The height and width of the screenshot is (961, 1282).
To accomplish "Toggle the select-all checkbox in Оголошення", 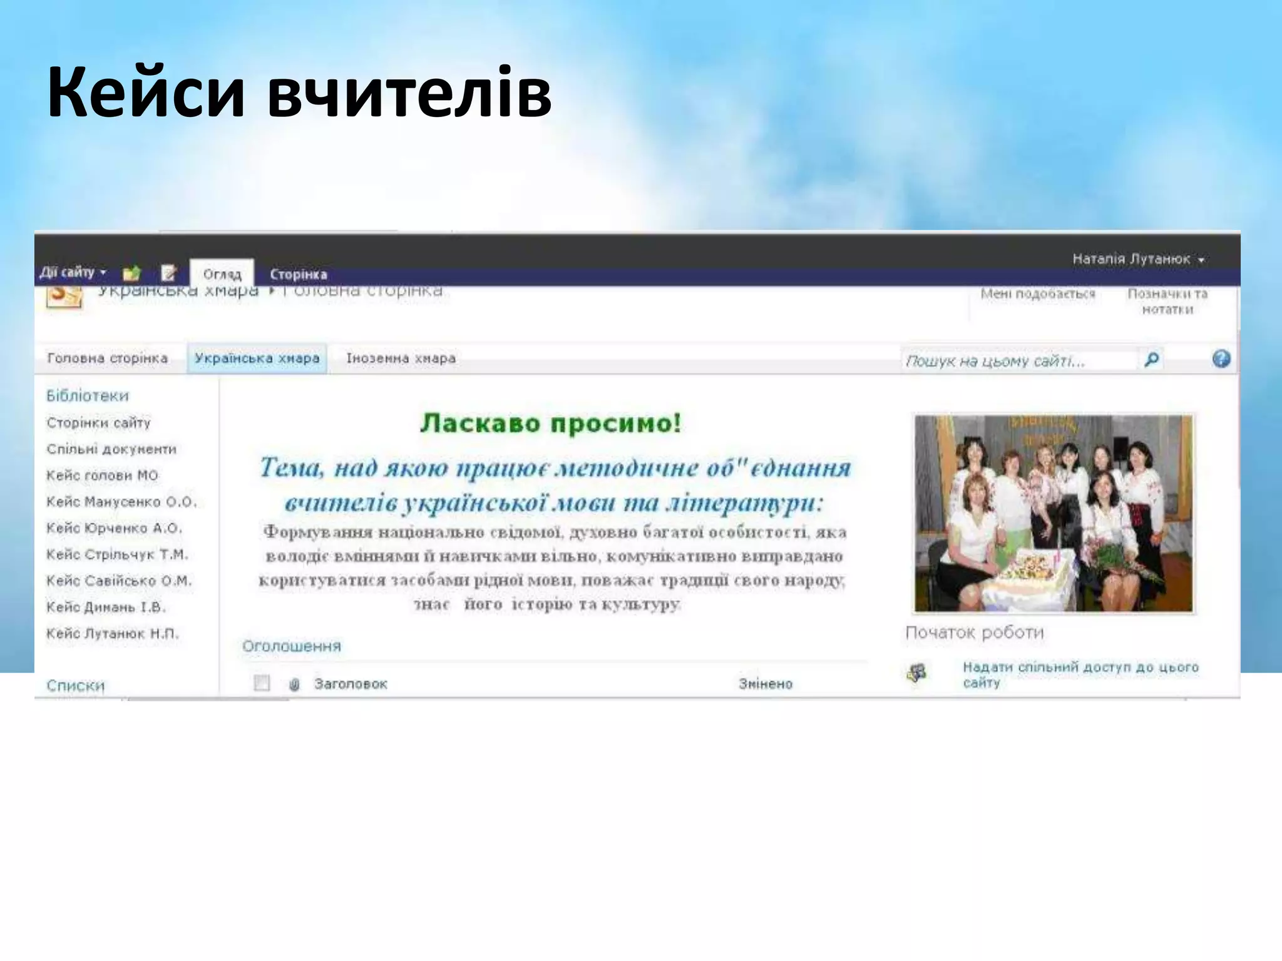I will pyautogui.click(x=262, y=683).
